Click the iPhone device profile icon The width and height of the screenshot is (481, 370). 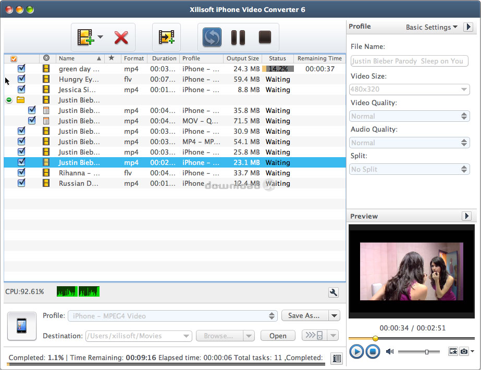click(x=22, y=326)
